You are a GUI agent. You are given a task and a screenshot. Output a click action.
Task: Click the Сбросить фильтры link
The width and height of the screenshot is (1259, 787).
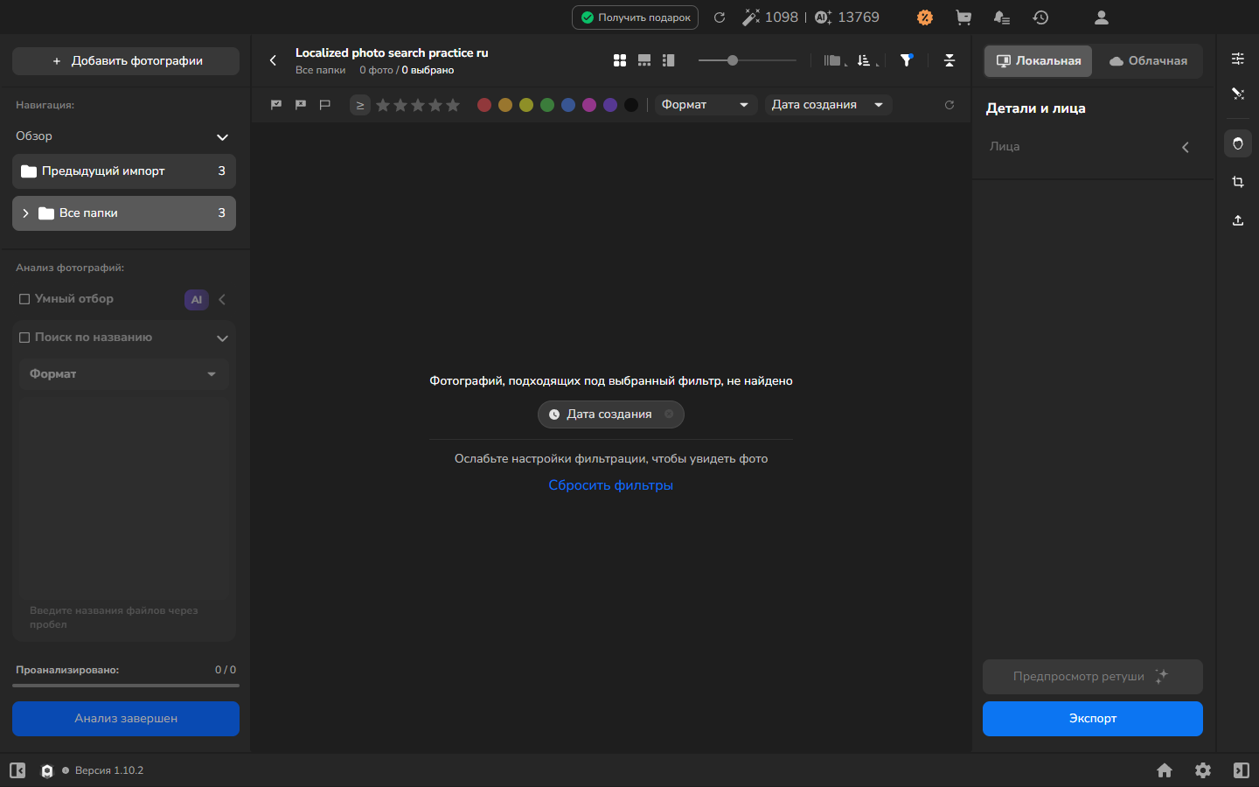pyautogui.click(x=610, y=485)
